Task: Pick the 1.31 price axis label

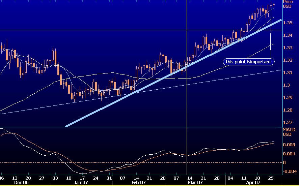Action: 288,72
